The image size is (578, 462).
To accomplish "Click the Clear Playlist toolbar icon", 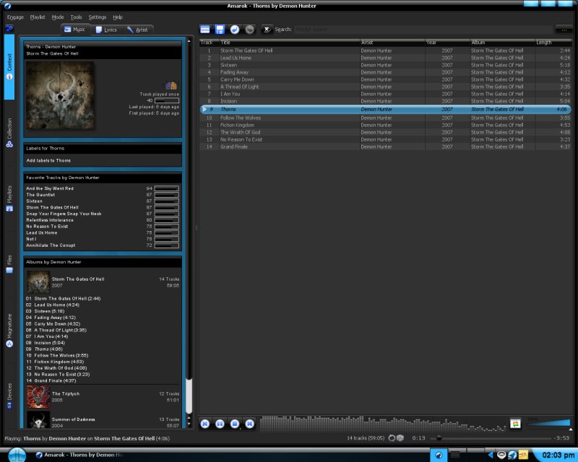I will pyautogui.click(x=205, y=30).
